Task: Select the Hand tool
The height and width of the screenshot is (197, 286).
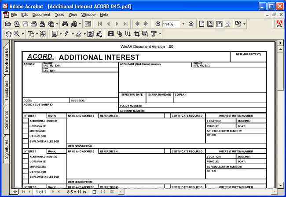Action: tap(8, 34)
